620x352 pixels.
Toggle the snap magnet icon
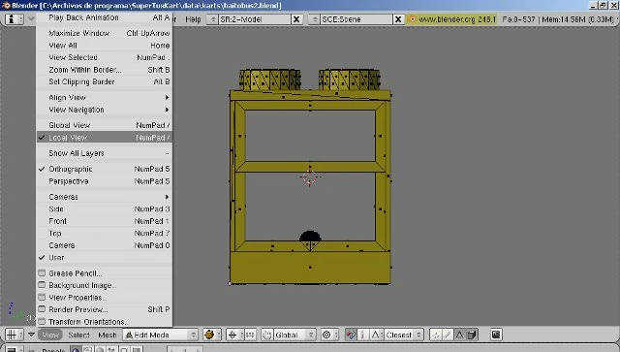click(351, 335)
